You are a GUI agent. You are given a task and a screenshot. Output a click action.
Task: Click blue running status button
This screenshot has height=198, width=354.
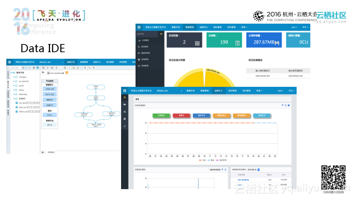click(201, 115)
